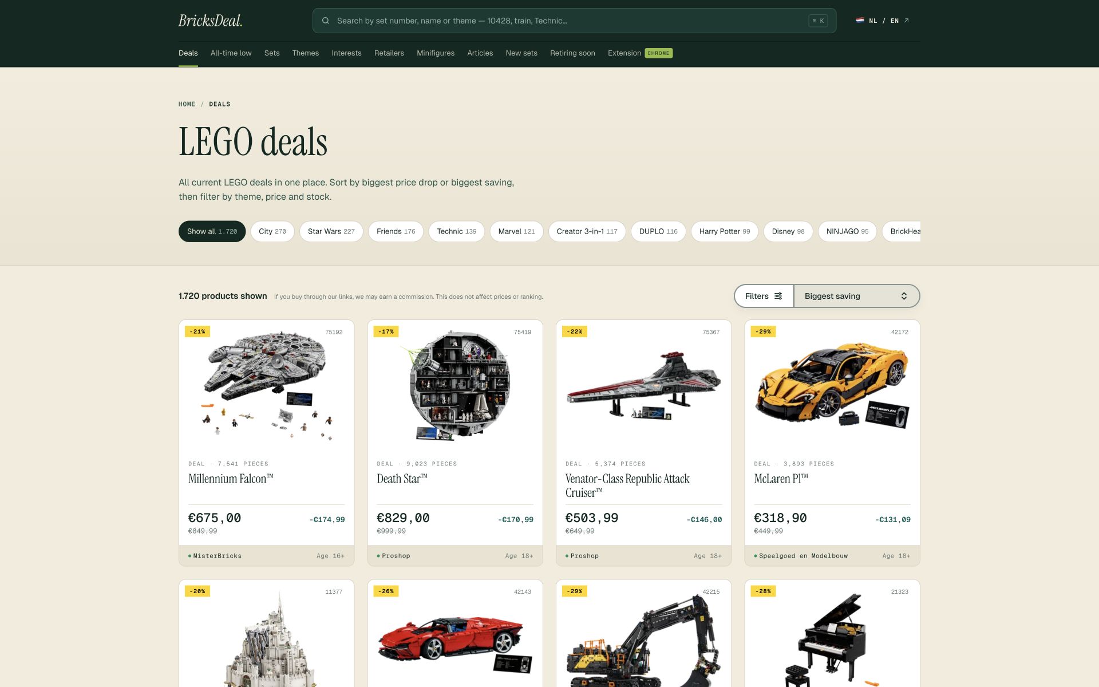1099x687 pixels.
Task: Open the Retailers nav item
Action: pyautogui.click(x=389, y=53)
